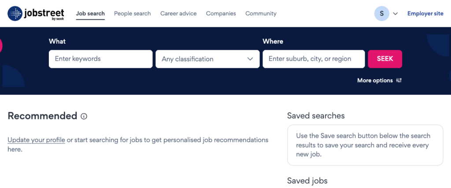Select the Job search tab
Screen dimensions: 451x188
(x=90, y=14)
